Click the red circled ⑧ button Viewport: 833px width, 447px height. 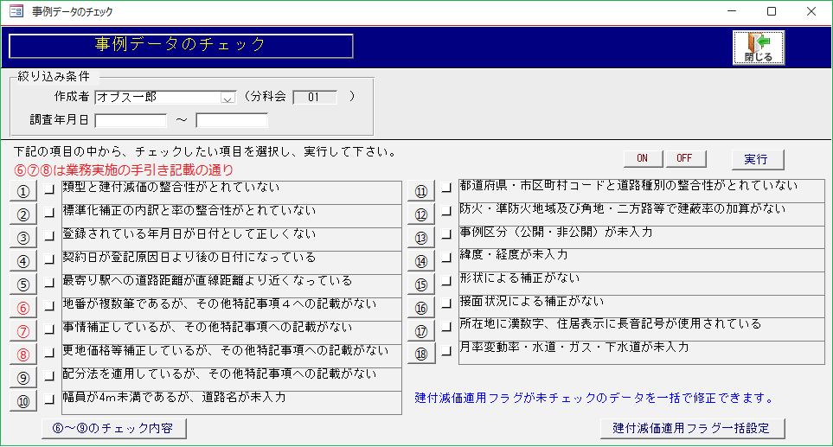point(23,354)
